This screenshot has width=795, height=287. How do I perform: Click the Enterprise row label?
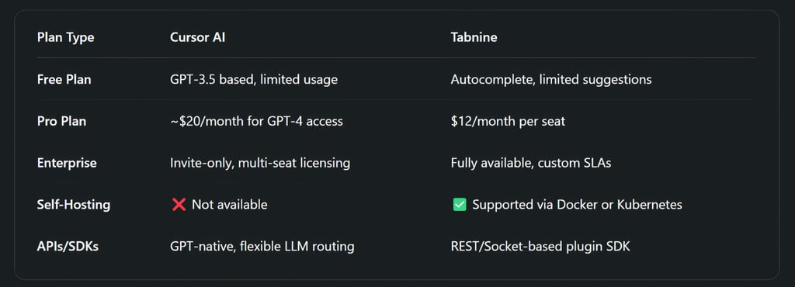point(67,163)
